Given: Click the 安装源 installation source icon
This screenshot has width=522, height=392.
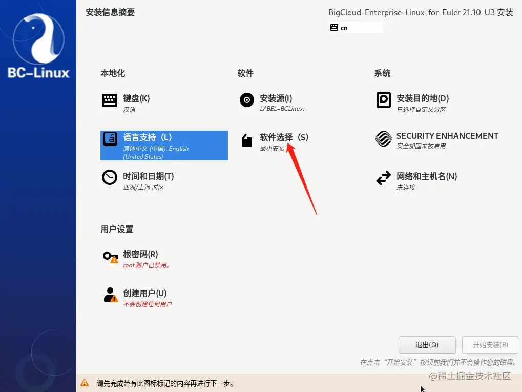Looking at the screenshot, I should point(246,100).
